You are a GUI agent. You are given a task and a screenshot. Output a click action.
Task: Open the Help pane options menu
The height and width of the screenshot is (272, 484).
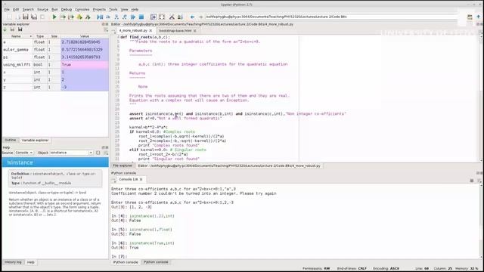click(106, 153)
